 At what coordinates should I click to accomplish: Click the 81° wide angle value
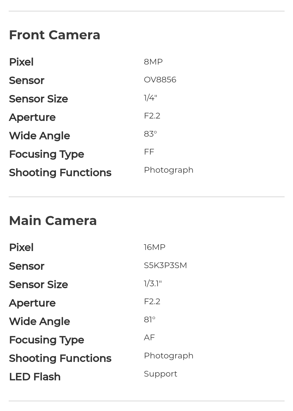pos(150,320)
